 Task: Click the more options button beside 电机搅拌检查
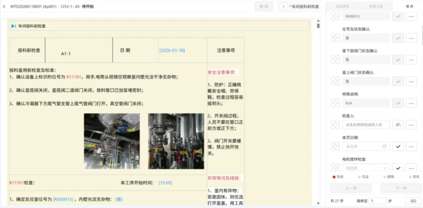tap(411, 168)
